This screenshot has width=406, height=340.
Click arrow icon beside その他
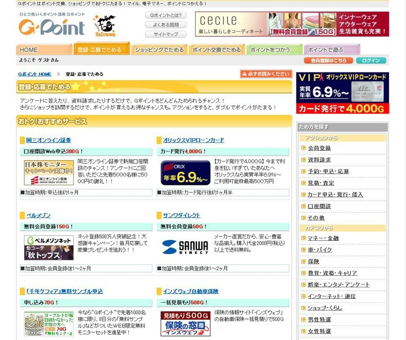[303, 218]
